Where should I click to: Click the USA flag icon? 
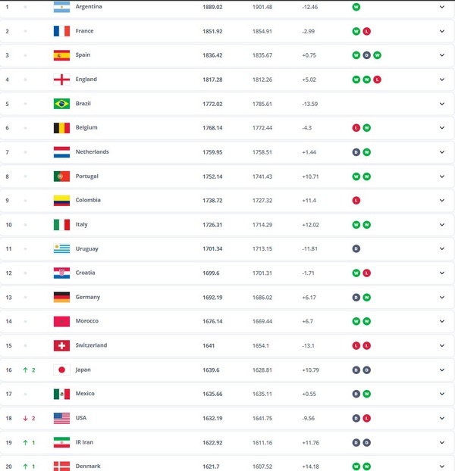pos(61,418)
